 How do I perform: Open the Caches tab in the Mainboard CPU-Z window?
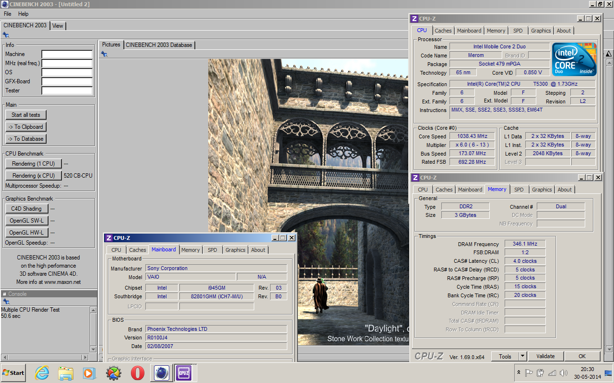(x=138, y=250)
